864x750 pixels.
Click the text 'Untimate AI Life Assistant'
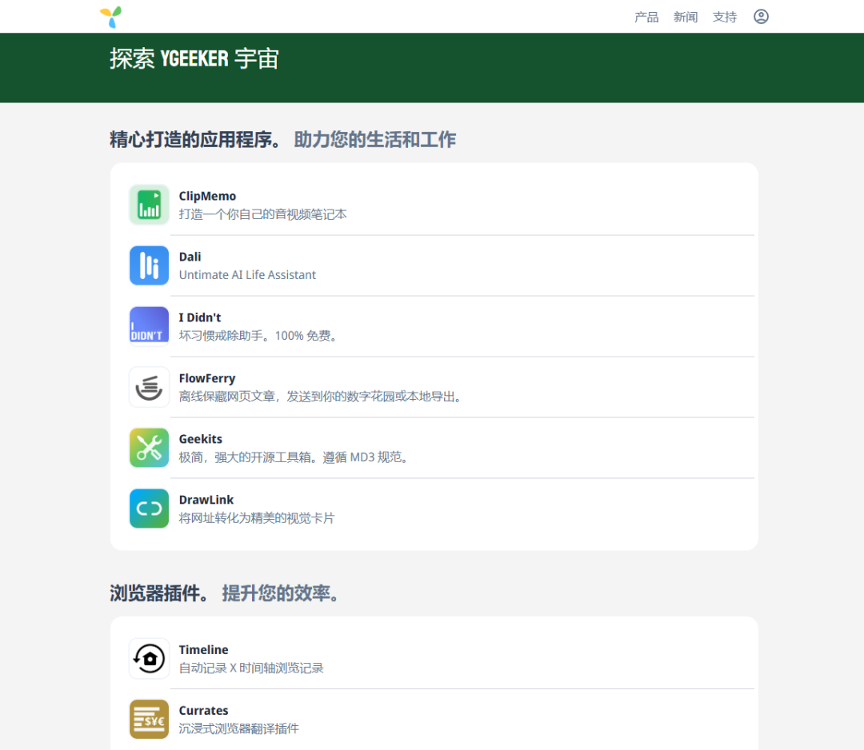click(x=247, y=275)
